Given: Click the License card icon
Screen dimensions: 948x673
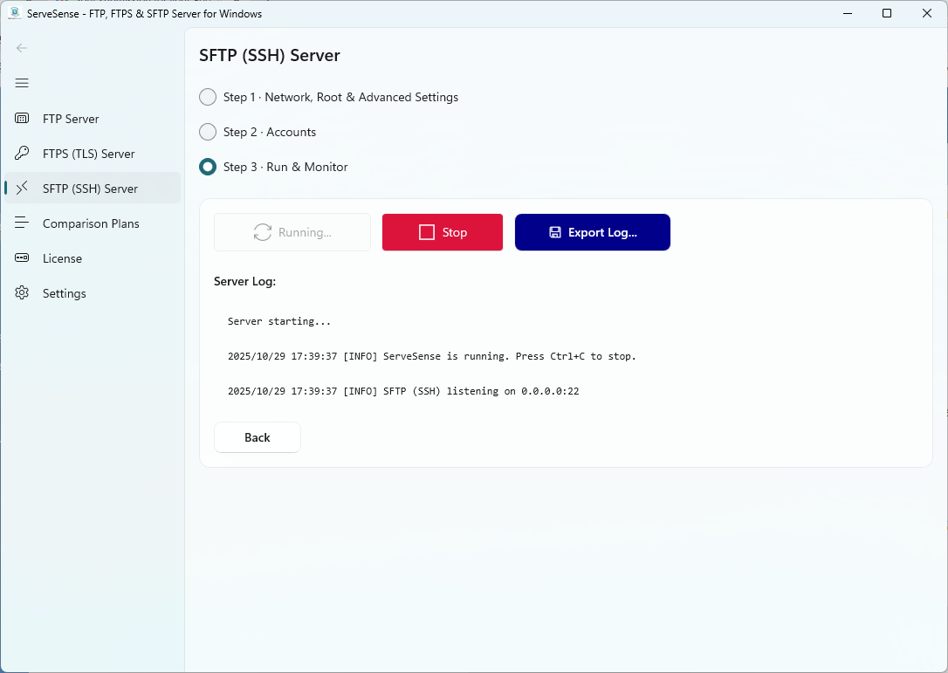Looking at the screenshot, I should pos(22,258).
